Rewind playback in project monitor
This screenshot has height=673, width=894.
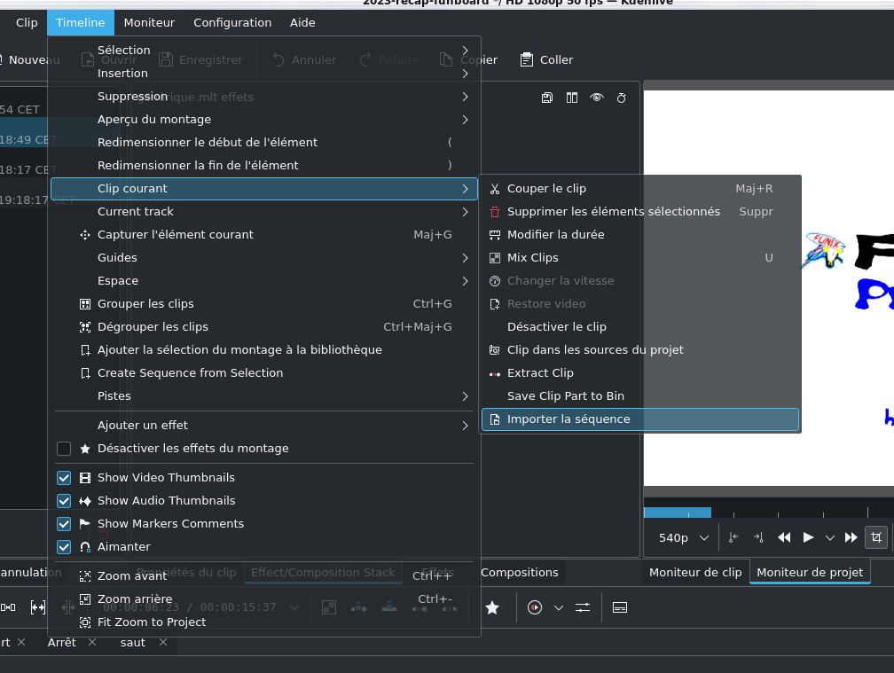tap(784, 537)
